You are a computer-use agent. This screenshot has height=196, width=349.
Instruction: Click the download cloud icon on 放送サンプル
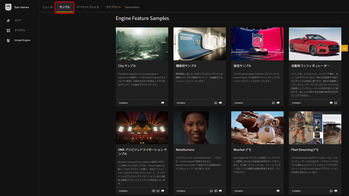click(278, 103)
